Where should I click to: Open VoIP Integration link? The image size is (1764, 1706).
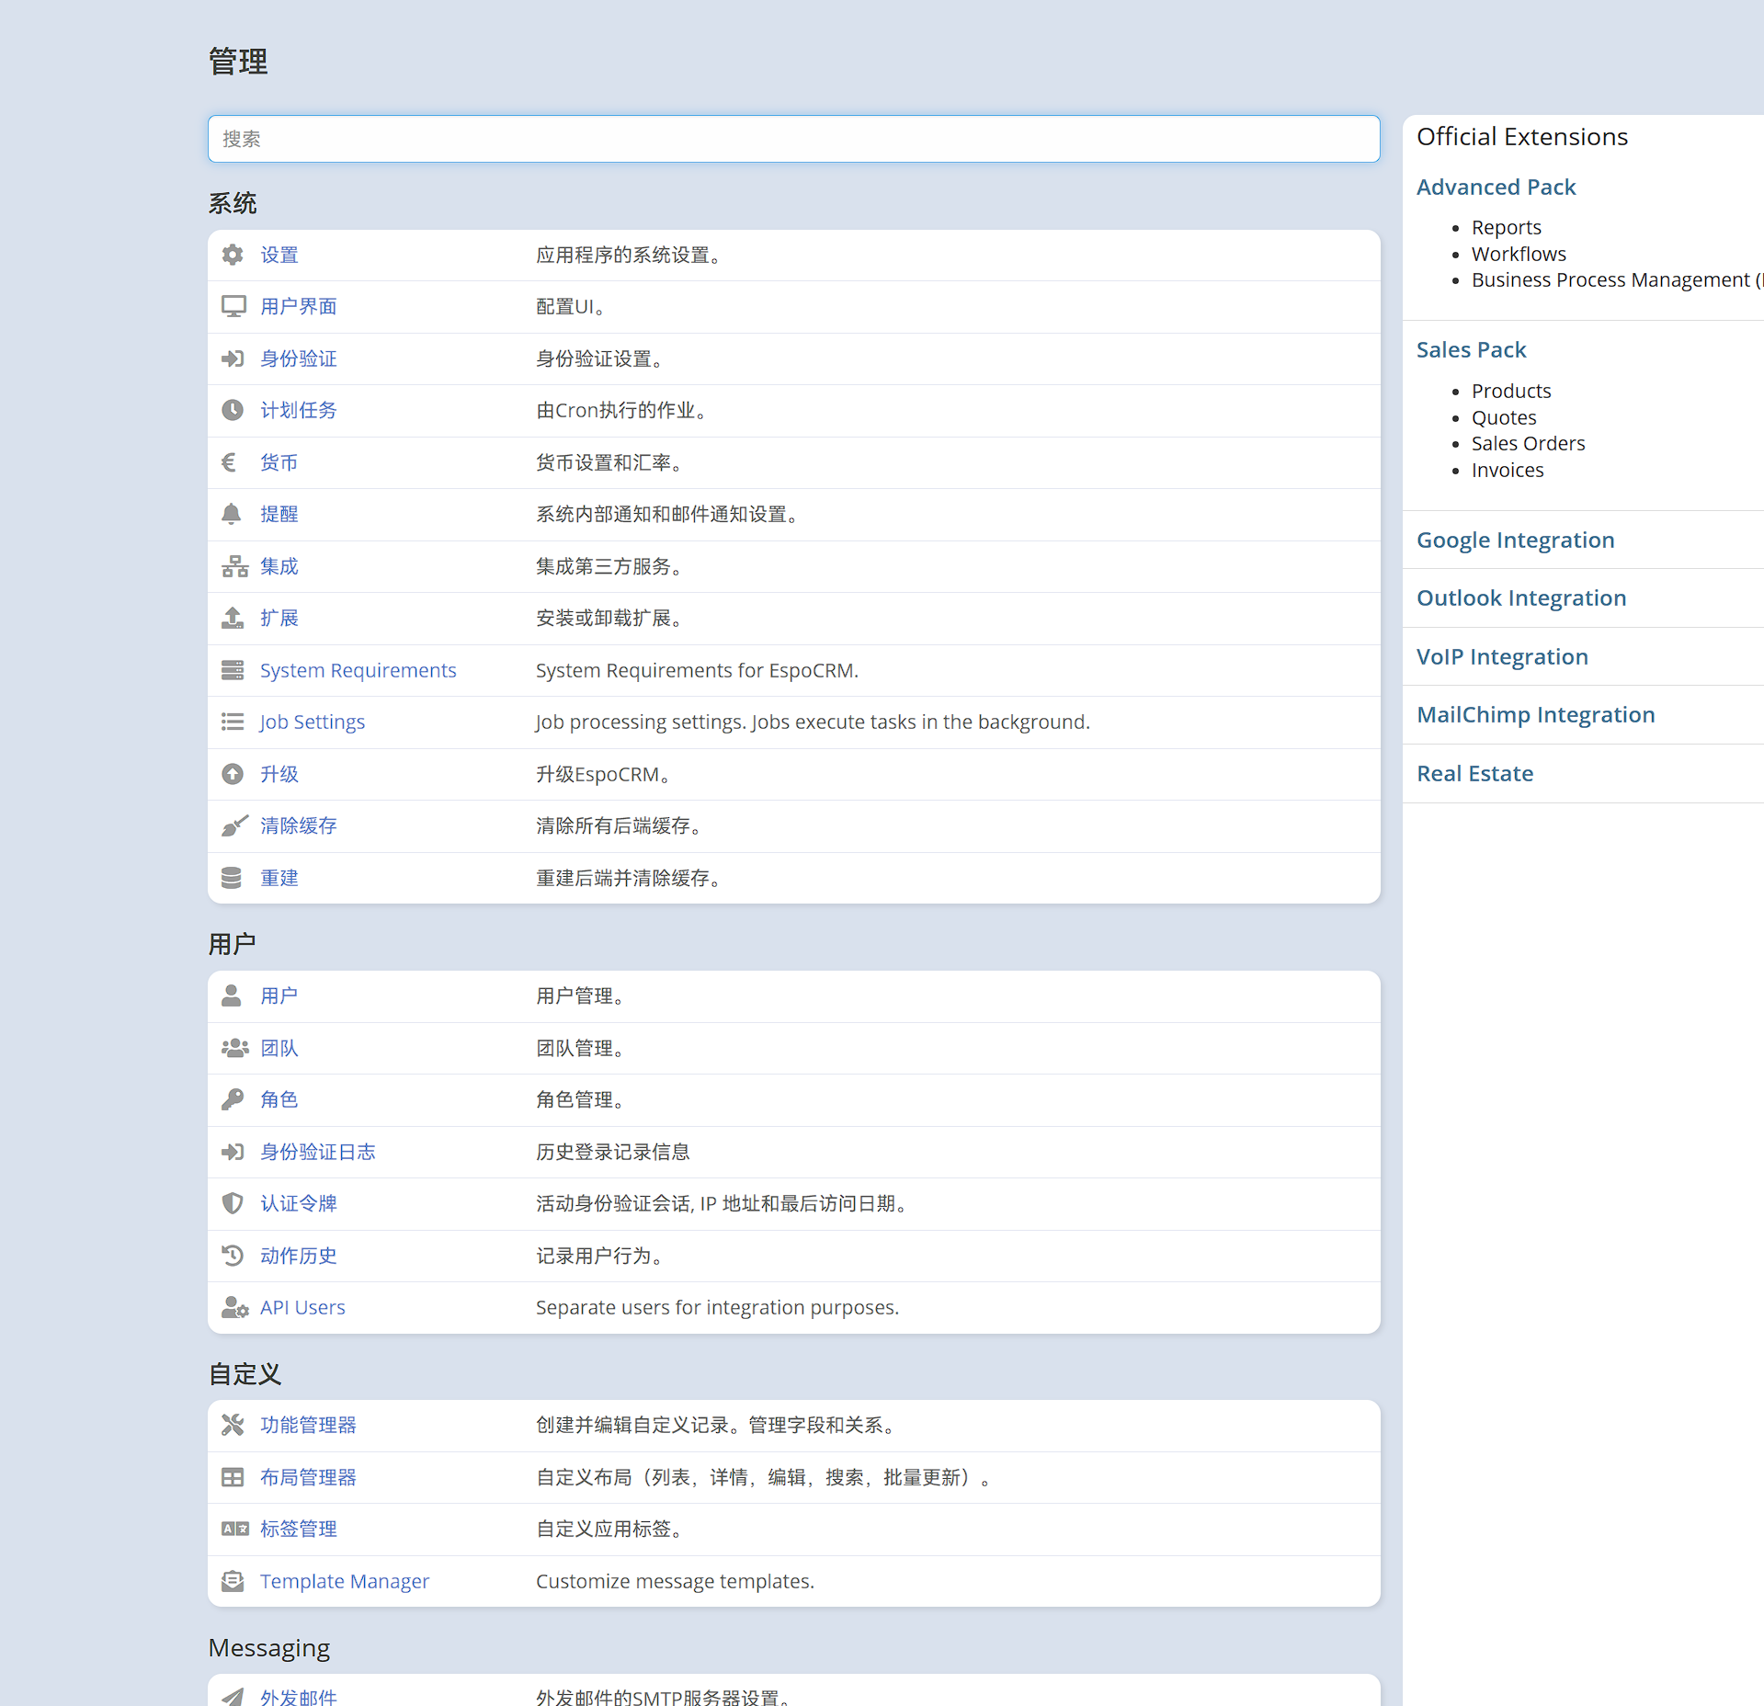pyautogui.click(x=1502, y=656)
